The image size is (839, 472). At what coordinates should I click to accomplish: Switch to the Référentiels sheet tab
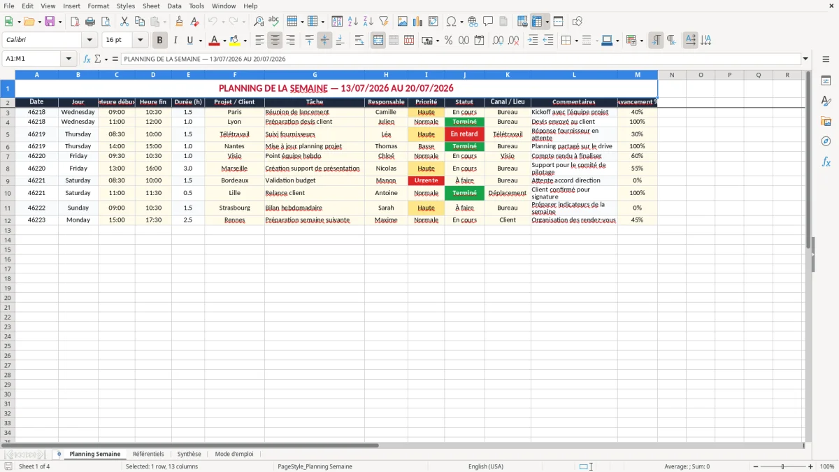(x=148, y=454)
